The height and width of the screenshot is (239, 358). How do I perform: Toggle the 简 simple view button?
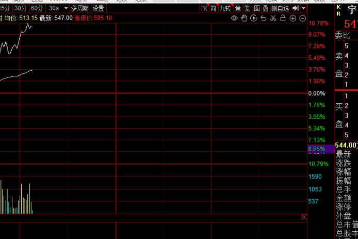tap(214, 8)
